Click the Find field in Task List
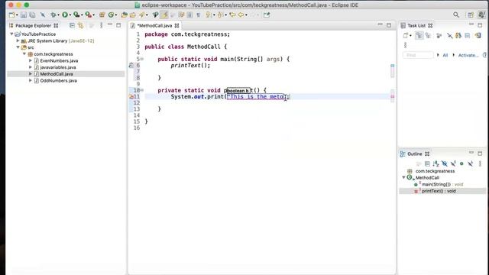 418,55
